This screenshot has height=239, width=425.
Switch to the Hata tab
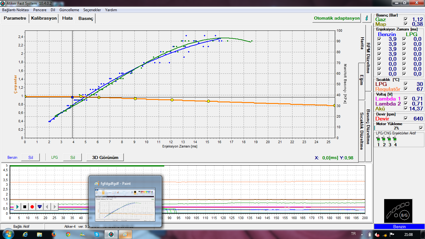67,18
